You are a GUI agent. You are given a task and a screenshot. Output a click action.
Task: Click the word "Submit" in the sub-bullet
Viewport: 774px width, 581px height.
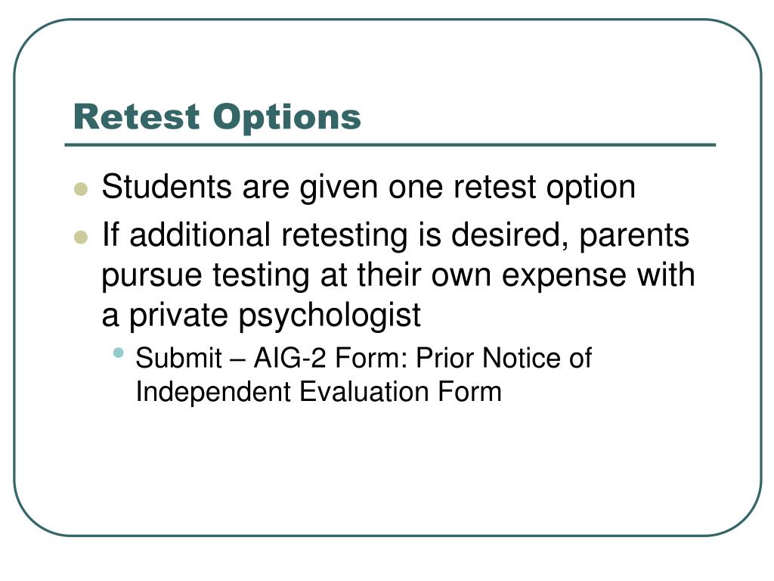click(178, 358)
